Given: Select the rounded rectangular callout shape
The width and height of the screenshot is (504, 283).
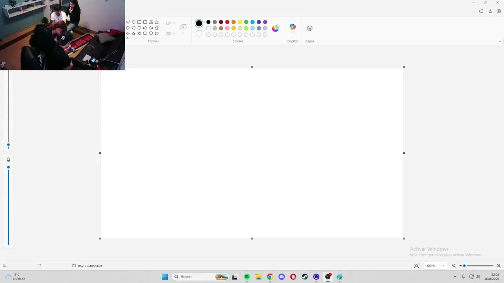Looking at the screenshot, I should (x=145, y=34).
